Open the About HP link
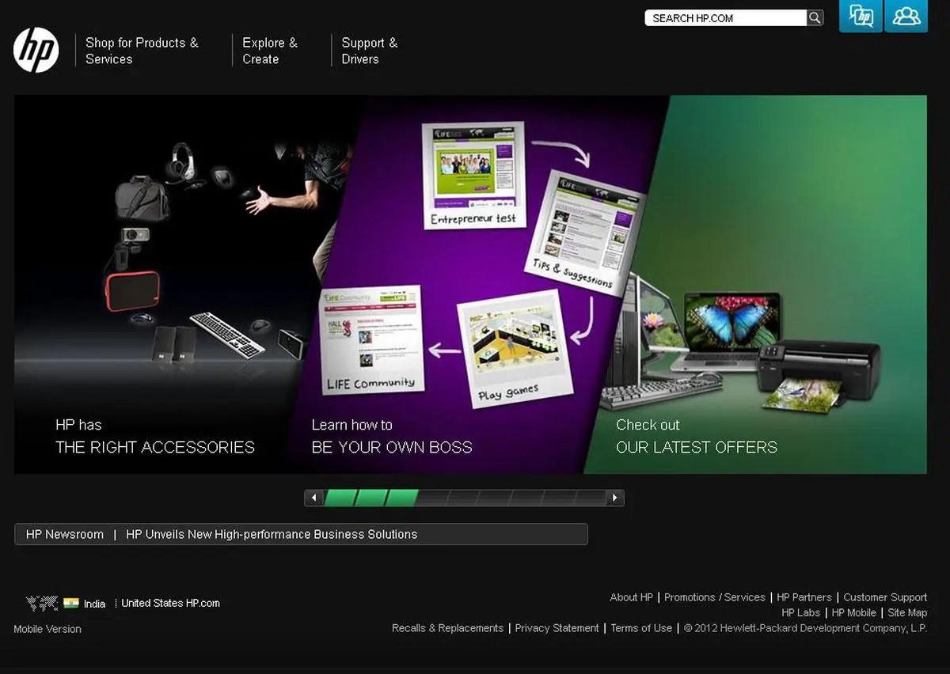Screen dimensions: 950x674 [x=632, y=597]
